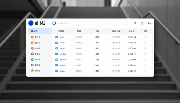Focus the search field in the header

(92, 23)
